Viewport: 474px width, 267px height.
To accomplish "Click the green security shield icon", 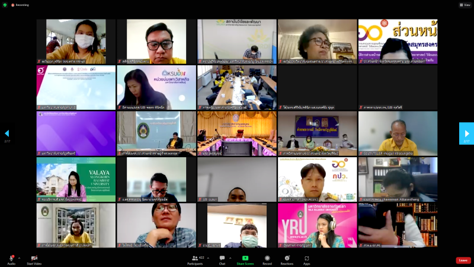I will pos(5,4).
